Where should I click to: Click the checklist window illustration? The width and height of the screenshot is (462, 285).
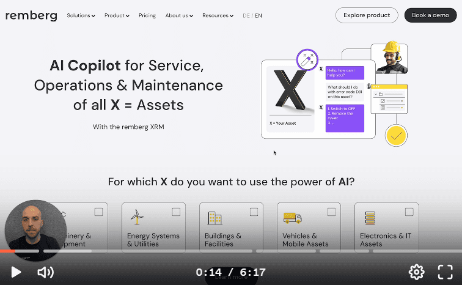[x=389, y=98]
